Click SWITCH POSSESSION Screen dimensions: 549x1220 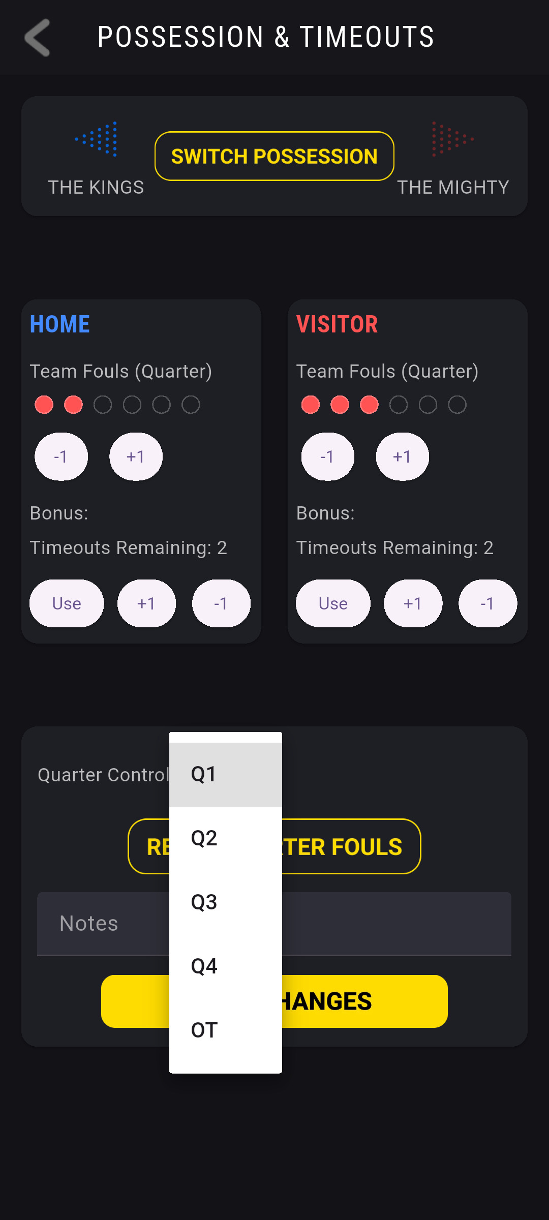[274, 156]
